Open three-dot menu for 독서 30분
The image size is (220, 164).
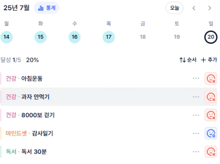point(196,151)
